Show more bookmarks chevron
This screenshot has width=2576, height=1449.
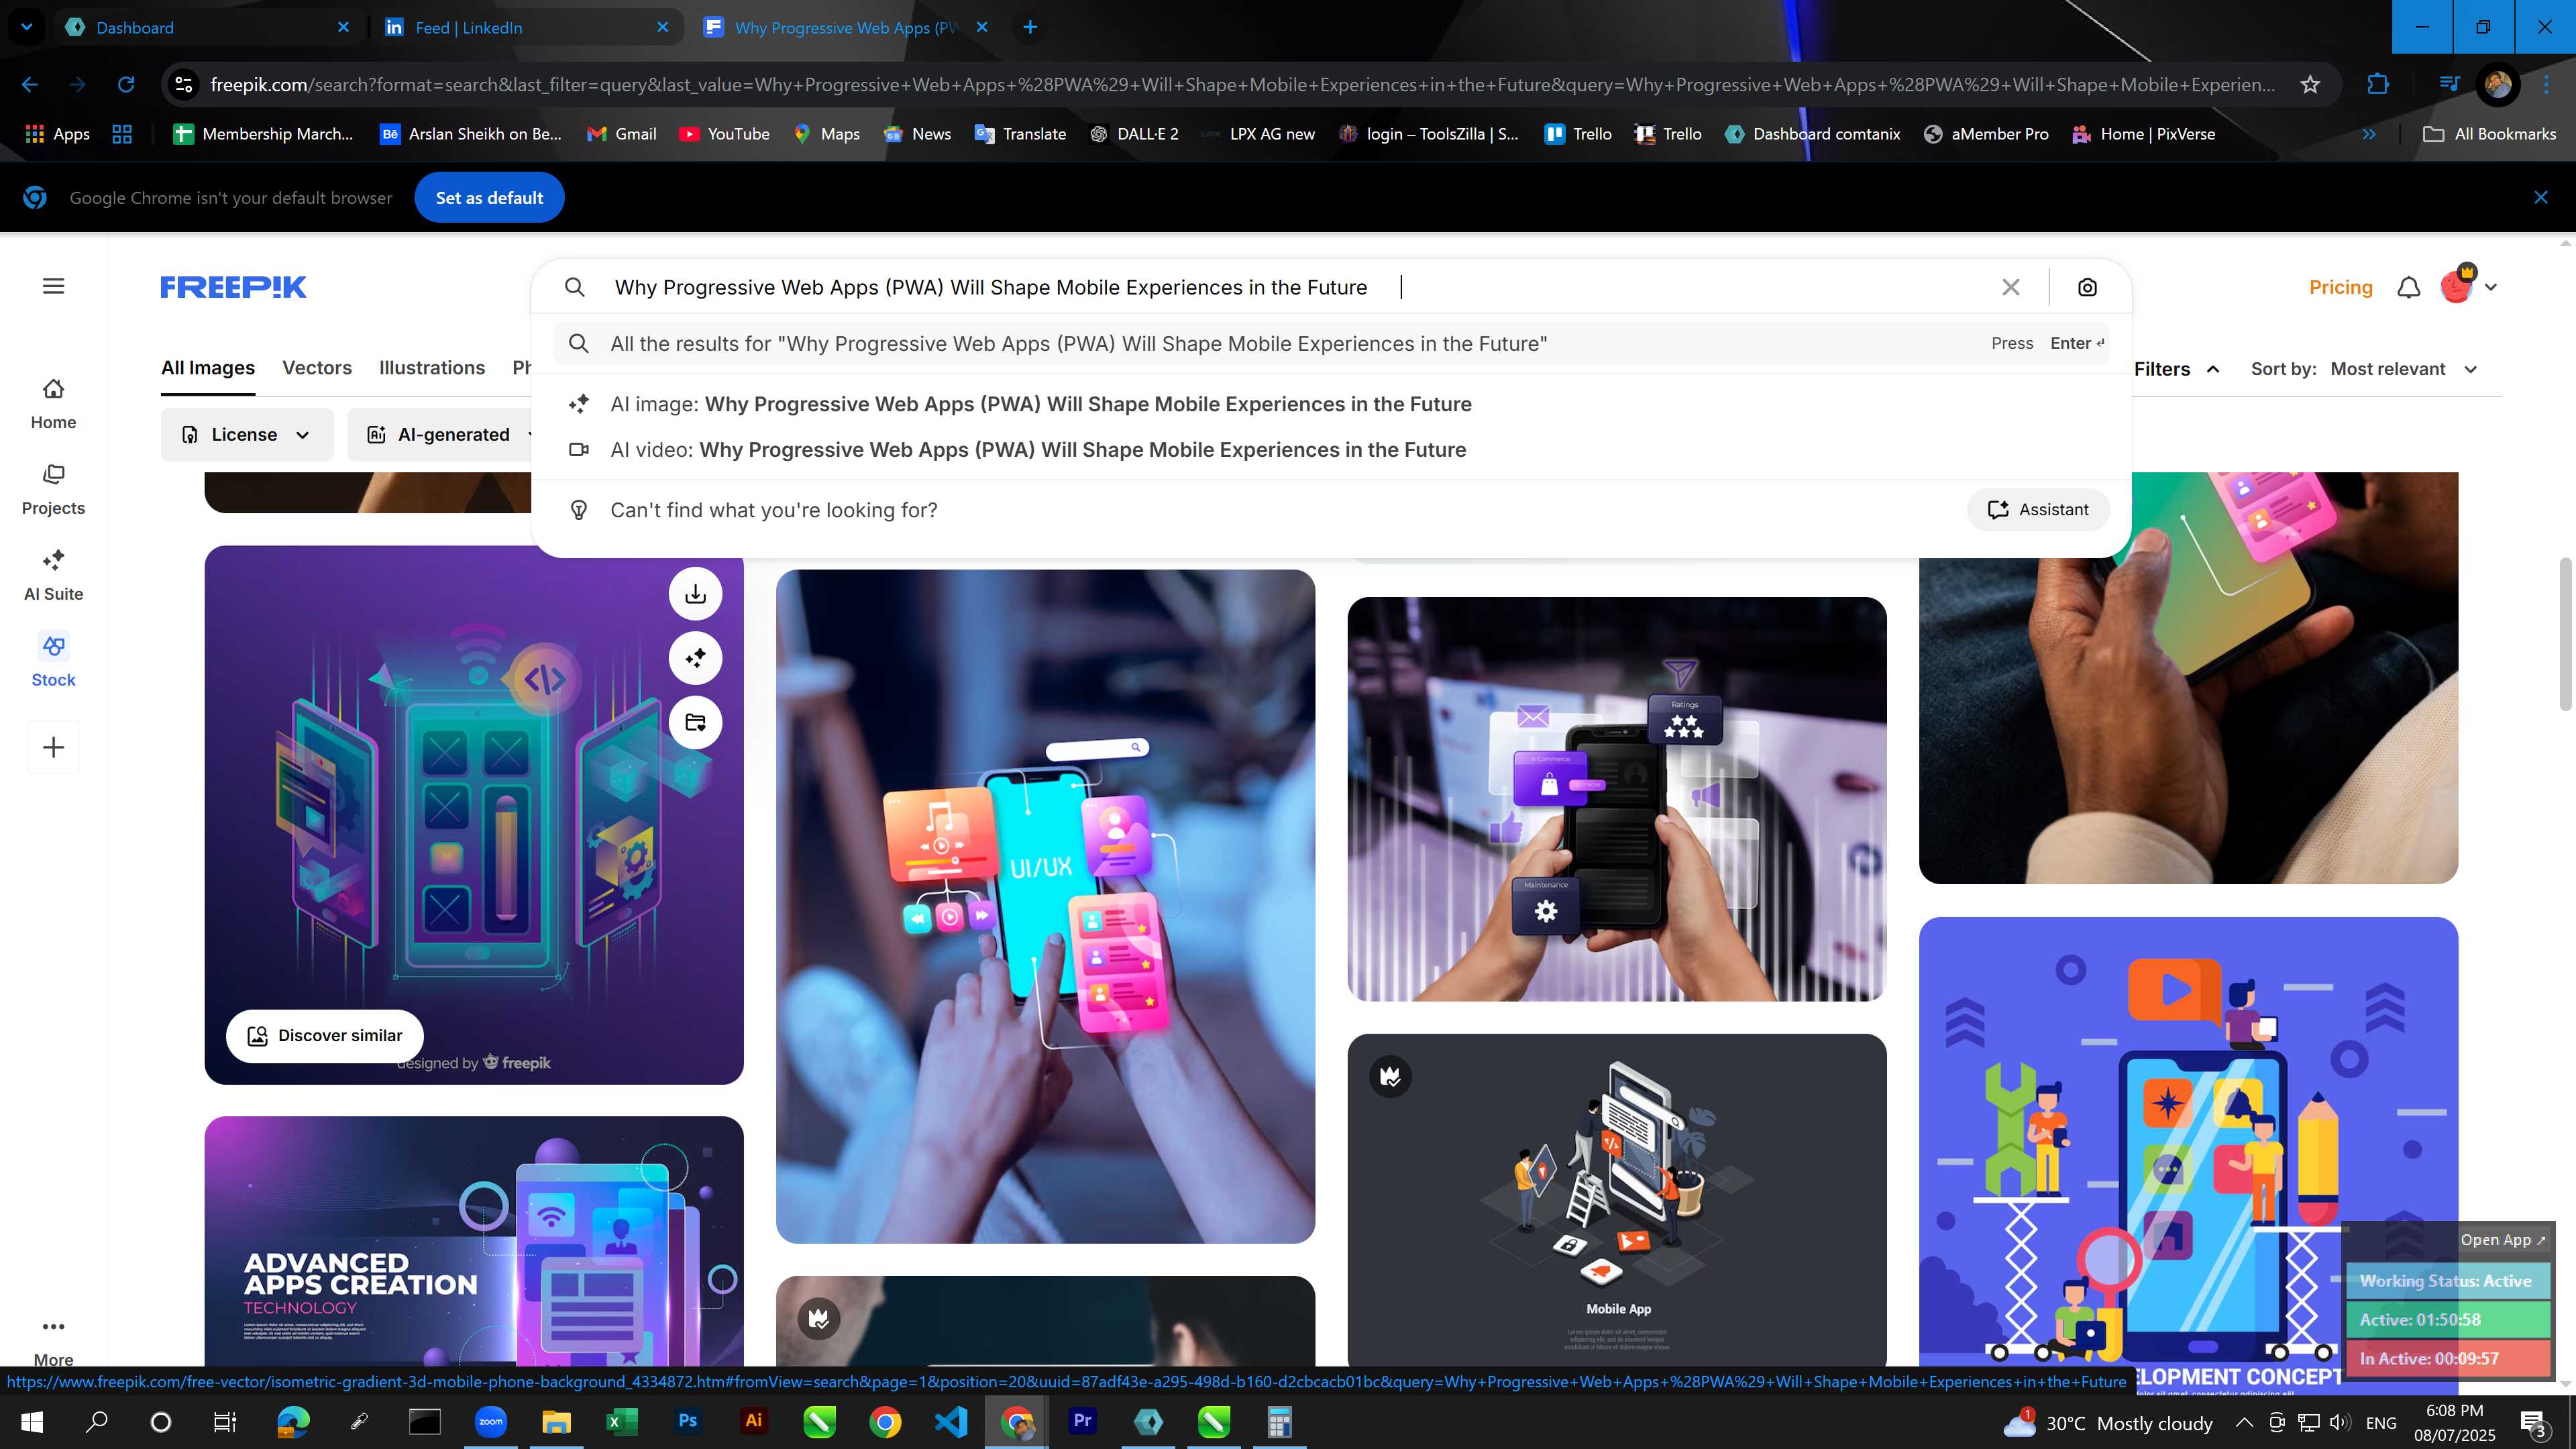point(2369,134)
